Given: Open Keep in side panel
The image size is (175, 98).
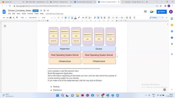Looking at the screenshot, I should pos(172,25).
